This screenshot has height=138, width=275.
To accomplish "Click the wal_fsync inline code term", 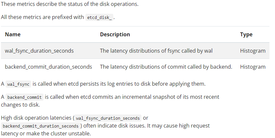I will pos(18,84).
